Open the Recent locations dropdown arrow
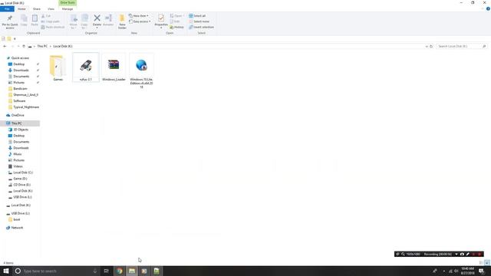The width and height of the screenshot is (491, 276). (x=18, y=46)
